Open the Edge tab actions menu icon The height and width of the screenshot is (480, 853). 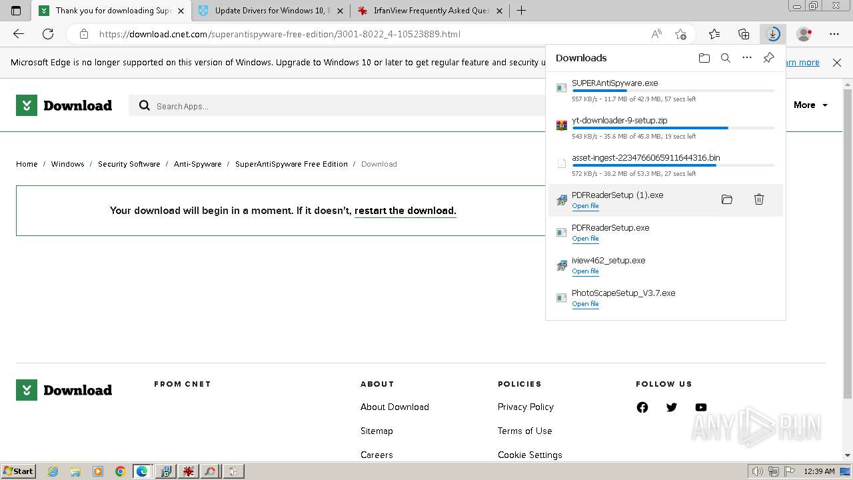coord(16,11)
